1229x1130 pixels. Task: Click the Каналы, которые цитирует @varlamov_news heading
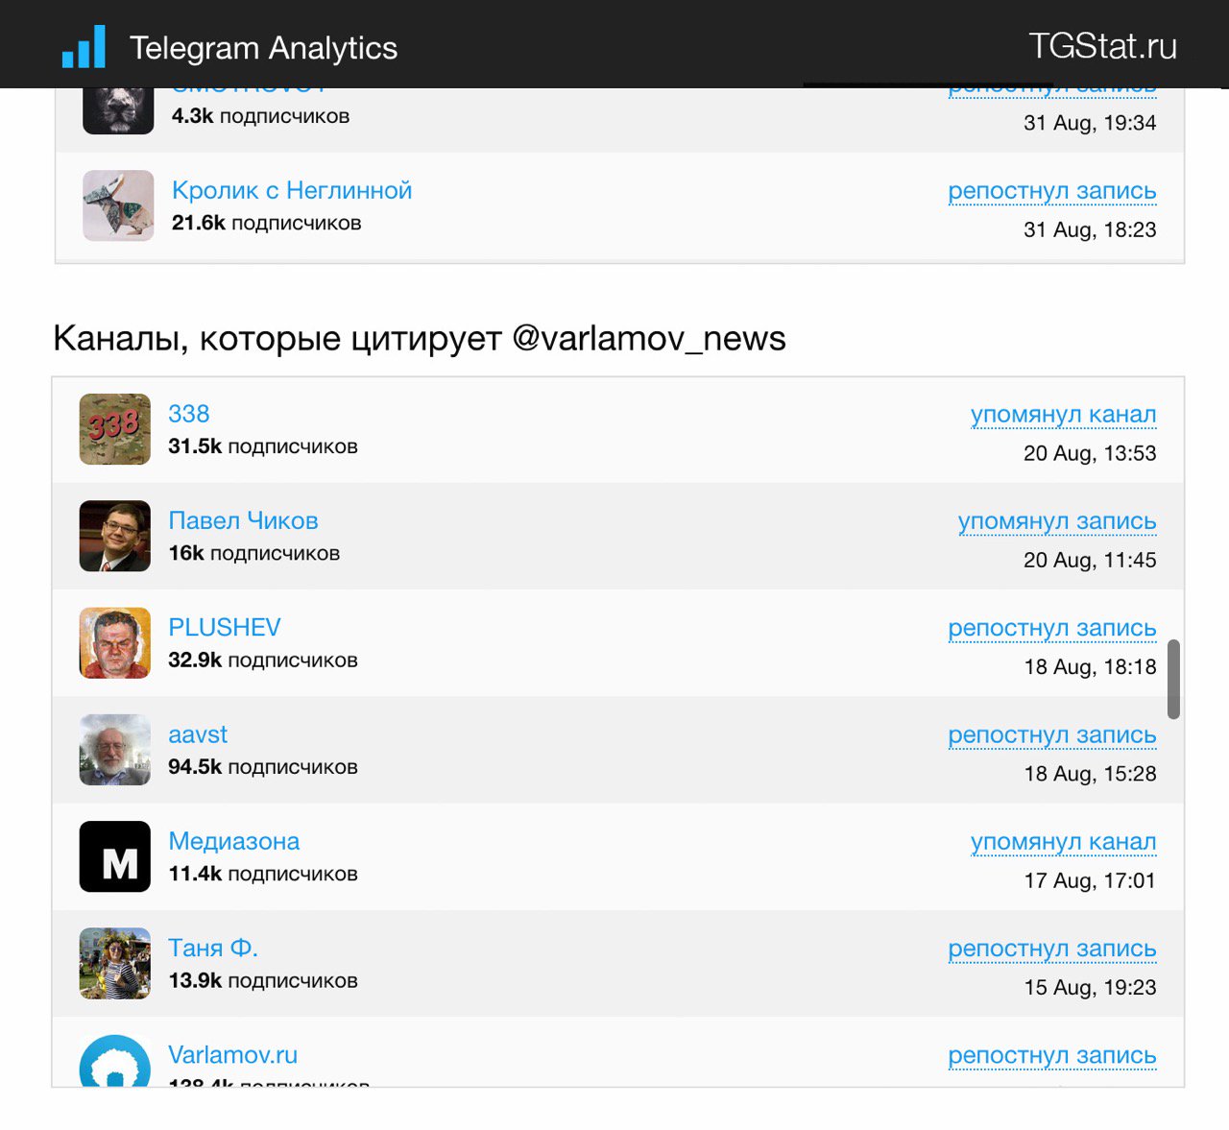[x=420, y=338]
